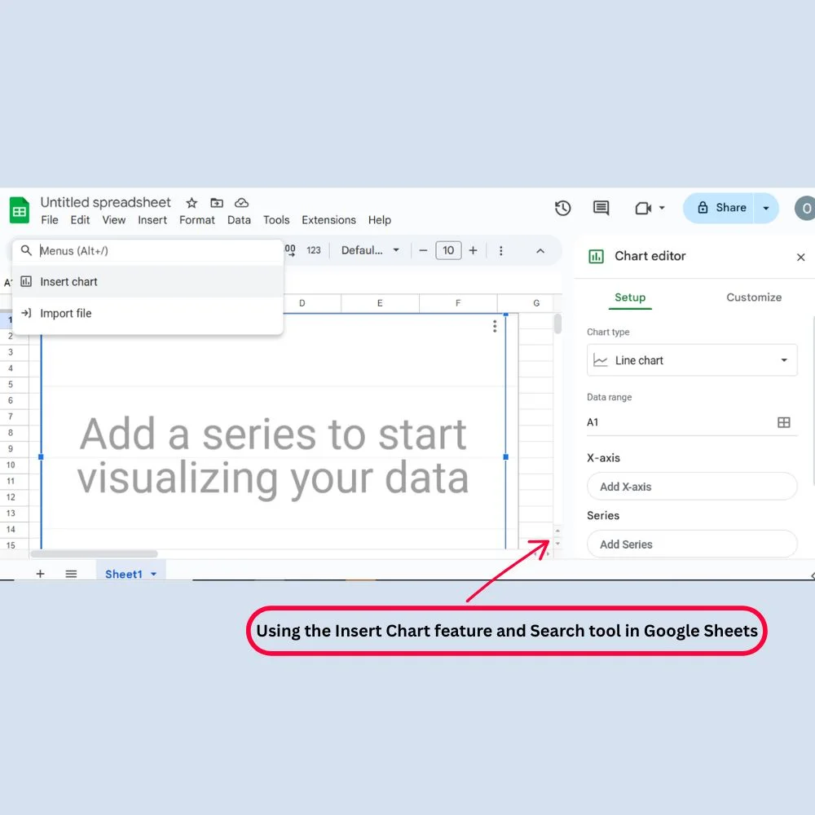Screen dimensions: 815x815
Task: Switch to the Setup tab
Action: (630, 297)
